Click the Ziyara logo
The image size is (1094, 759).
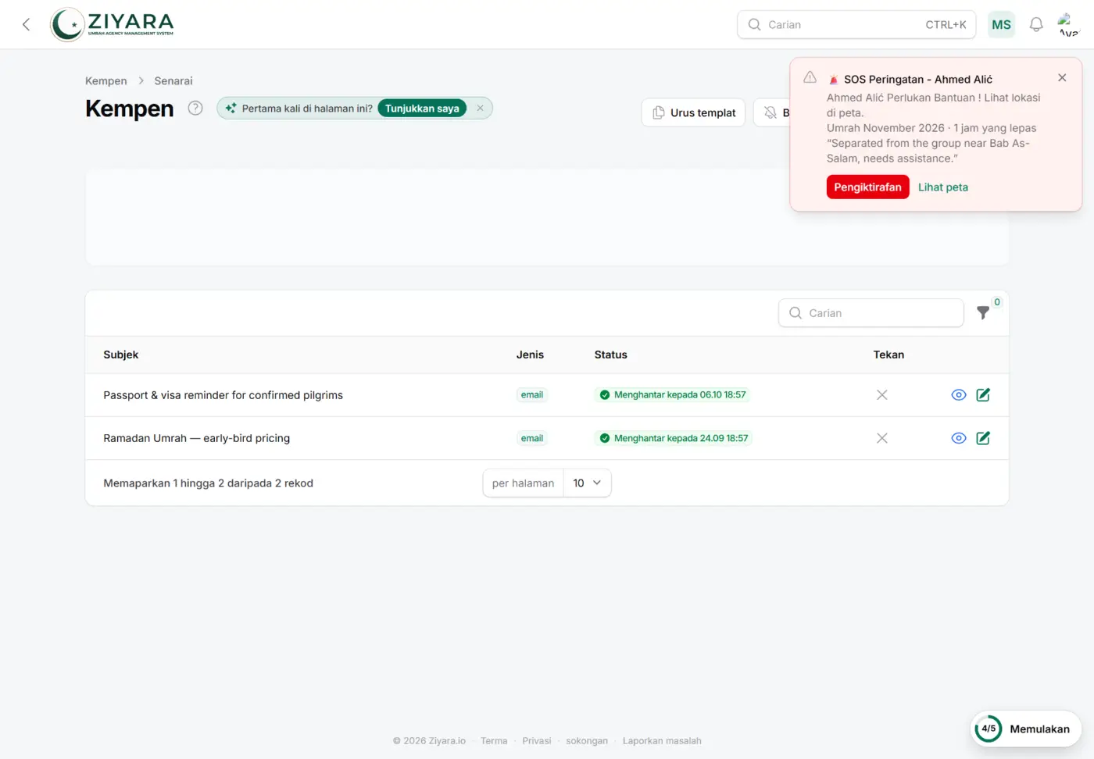pyautogui.click(x=113, y=24)
